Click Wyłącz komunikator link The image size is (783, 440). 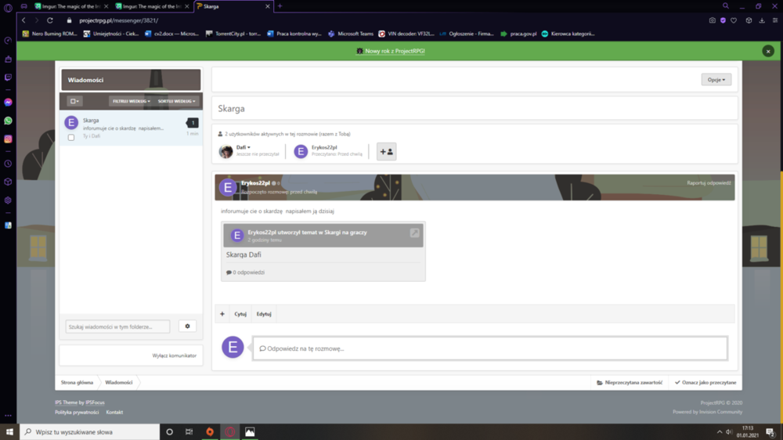(x=175, y=355)
